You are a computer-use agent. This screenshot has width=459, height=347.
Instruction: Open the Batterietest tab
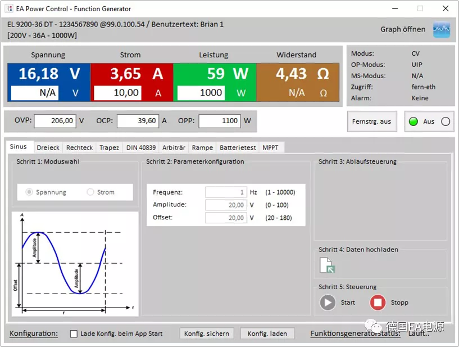(238, 147)
